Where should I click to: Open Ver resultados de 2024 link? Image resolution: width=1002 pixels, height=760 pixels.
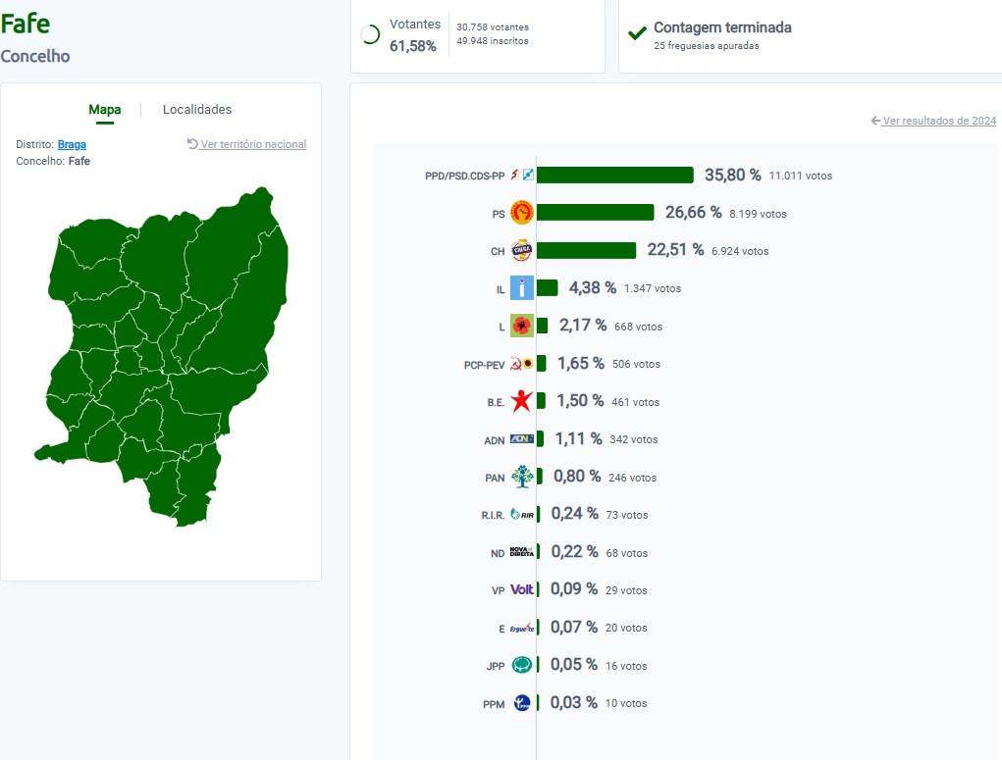[938, 121]
